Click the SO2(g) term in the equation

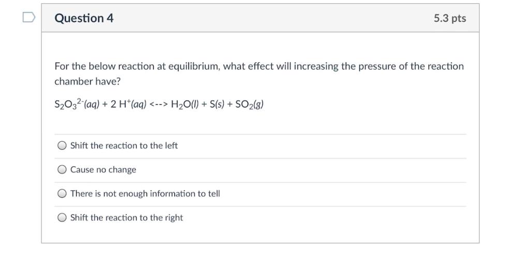(x=249, y=104)
